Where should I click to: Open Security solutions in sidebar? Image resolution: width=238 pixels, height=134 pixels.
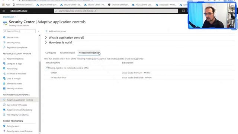point(15,89)
